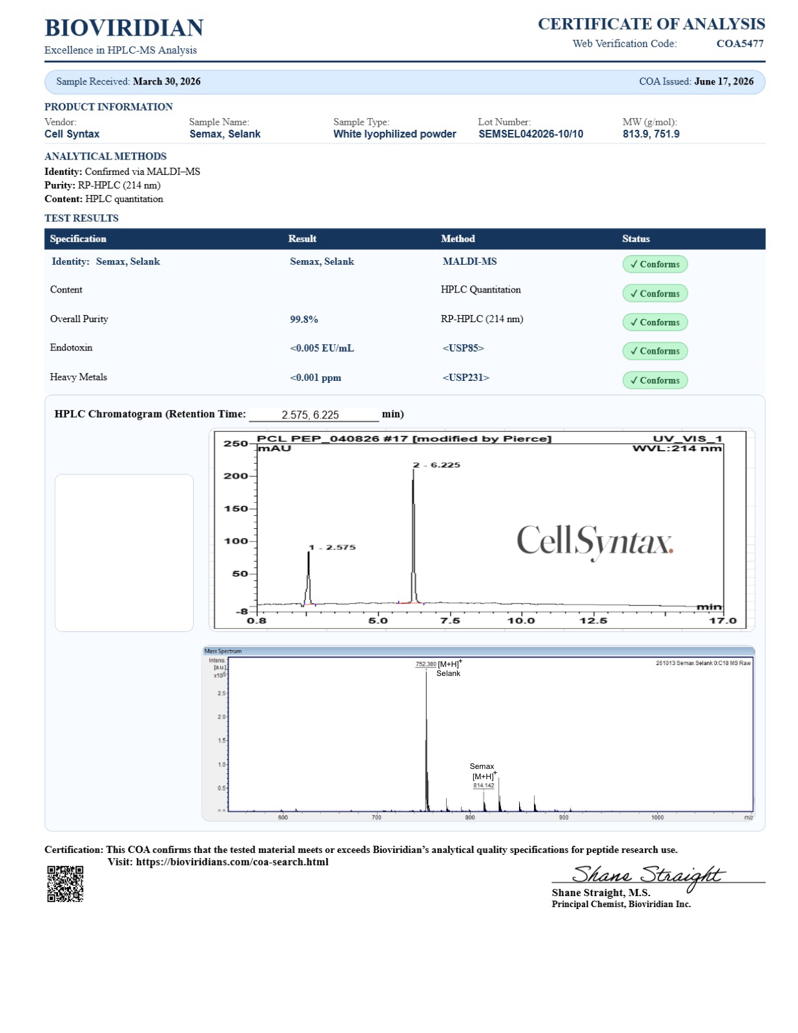Click the Mass Spectrum title bar
Viewport: 798px width, 1033px height.
coord(478,651)
